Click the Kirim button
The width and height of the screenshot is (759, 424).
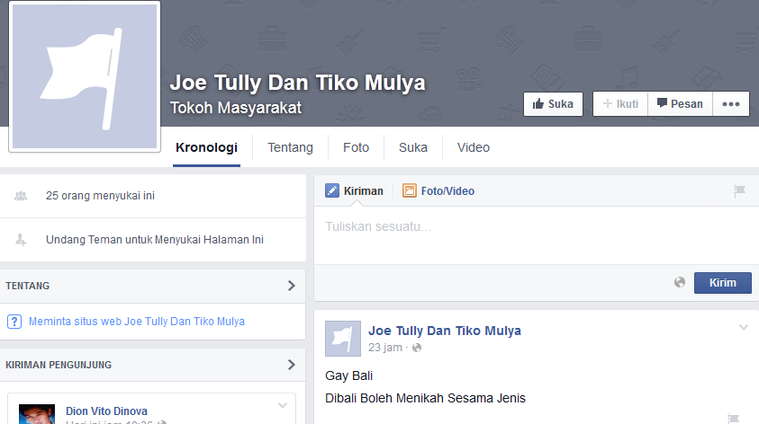(x=723, y=283)
